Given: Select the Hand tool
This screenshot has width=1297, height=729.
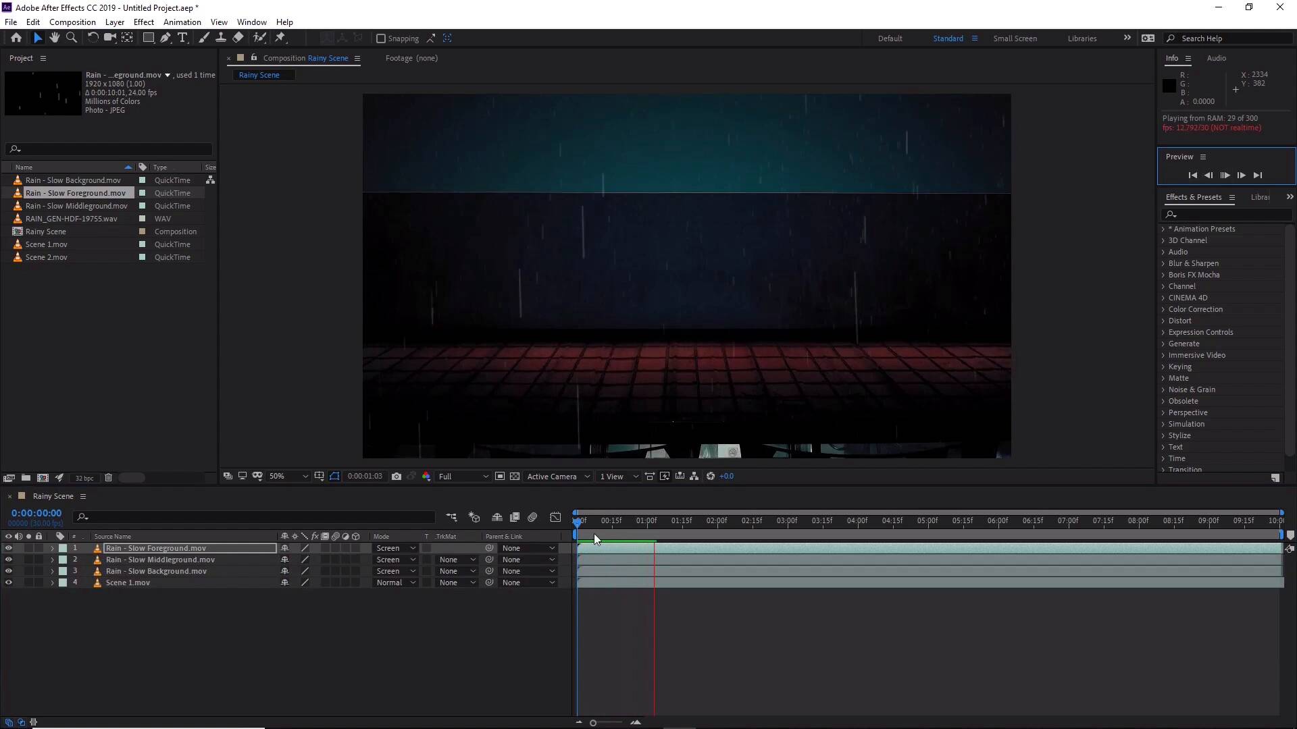Looking at the screenshot, I should pos(55,38).
